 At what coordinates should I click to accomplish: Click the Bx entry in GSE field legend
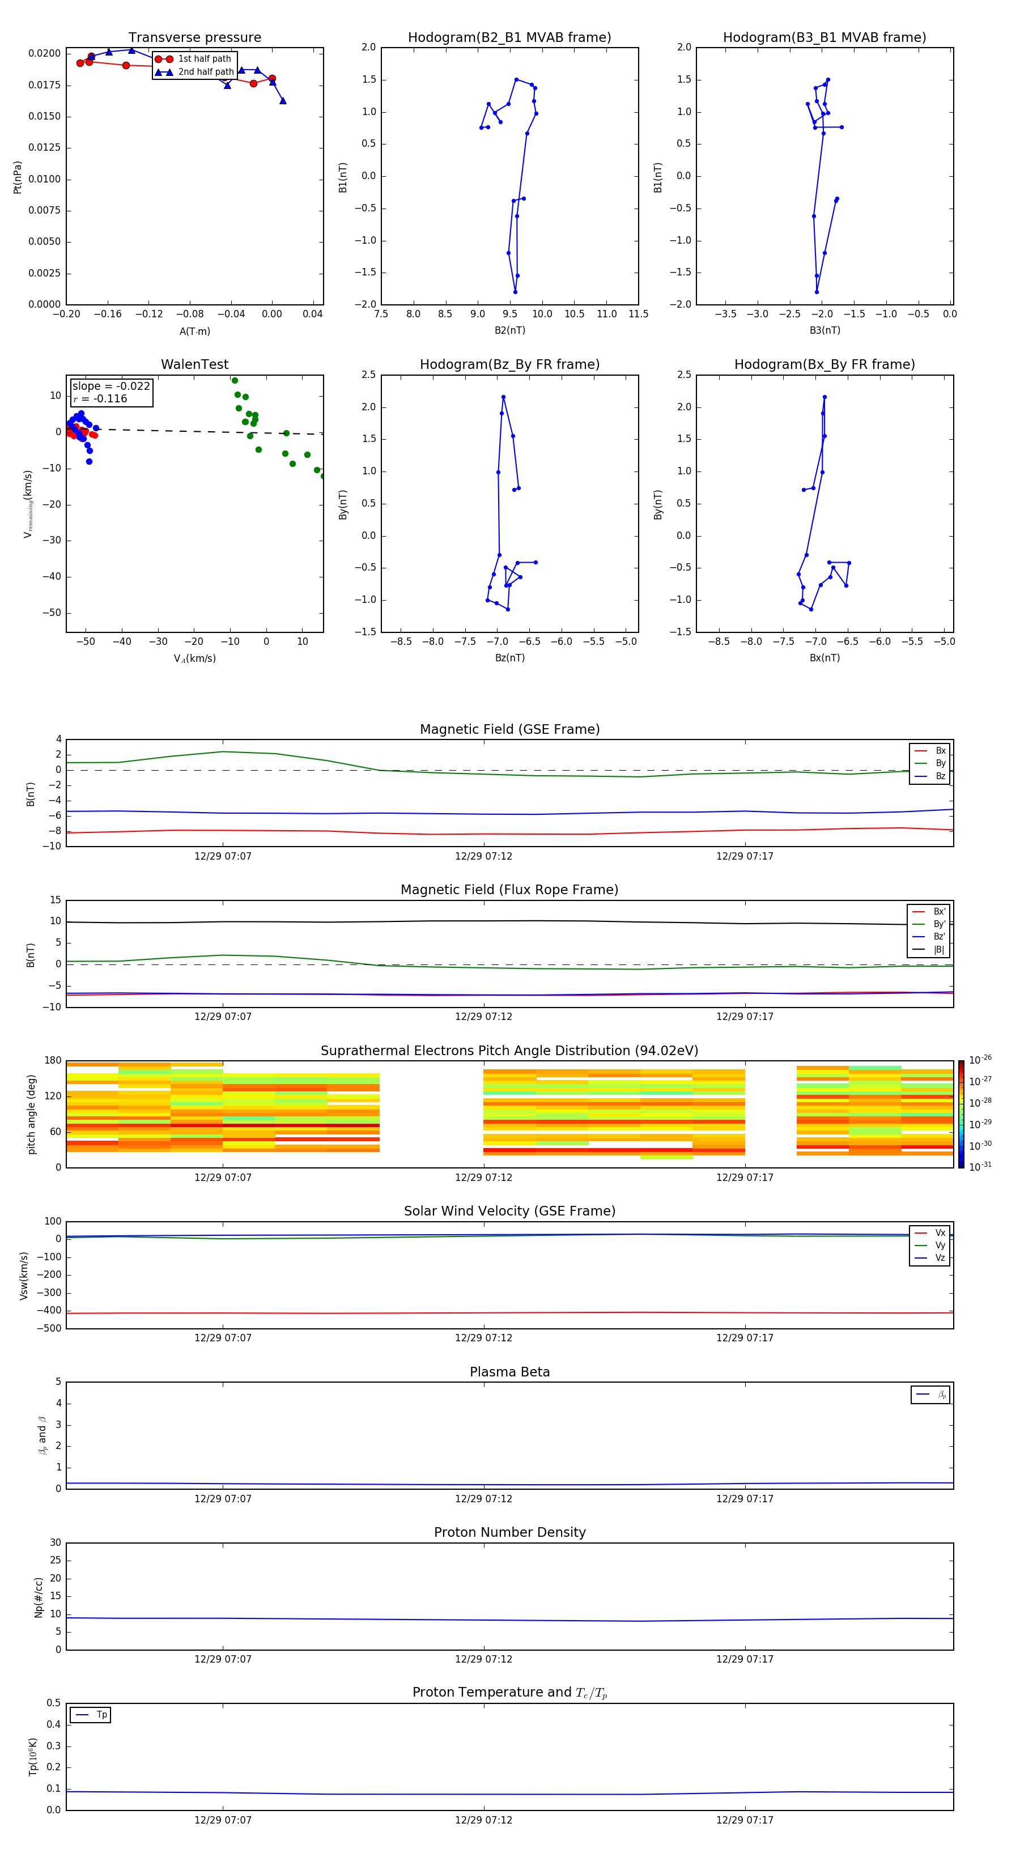point(930,751)
